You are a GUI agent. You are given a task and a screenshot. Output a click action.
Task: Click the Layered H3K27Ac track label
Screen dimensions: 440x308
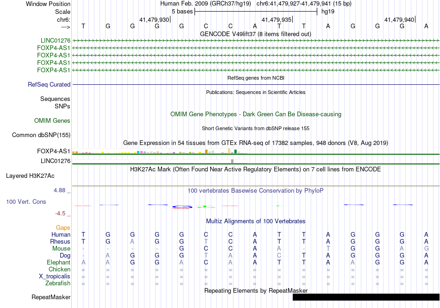(x=30, y=176)
